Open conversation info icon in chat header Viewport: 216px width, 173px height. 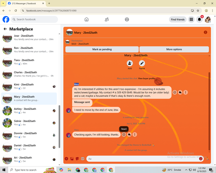point(206,32)
